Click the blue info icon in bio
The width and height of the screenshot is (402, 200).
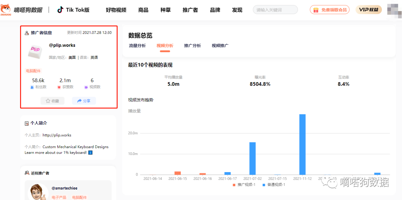(90, 152)
